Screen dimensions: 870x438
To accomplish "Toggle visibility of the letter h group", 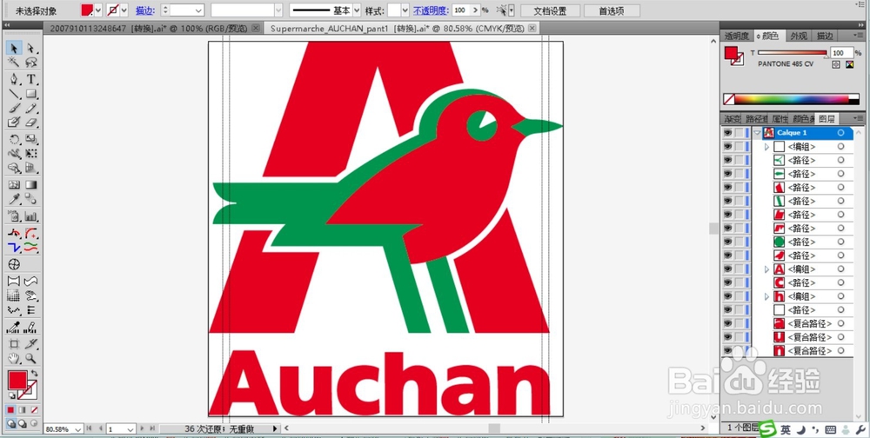I will click(x=727, y=296).
